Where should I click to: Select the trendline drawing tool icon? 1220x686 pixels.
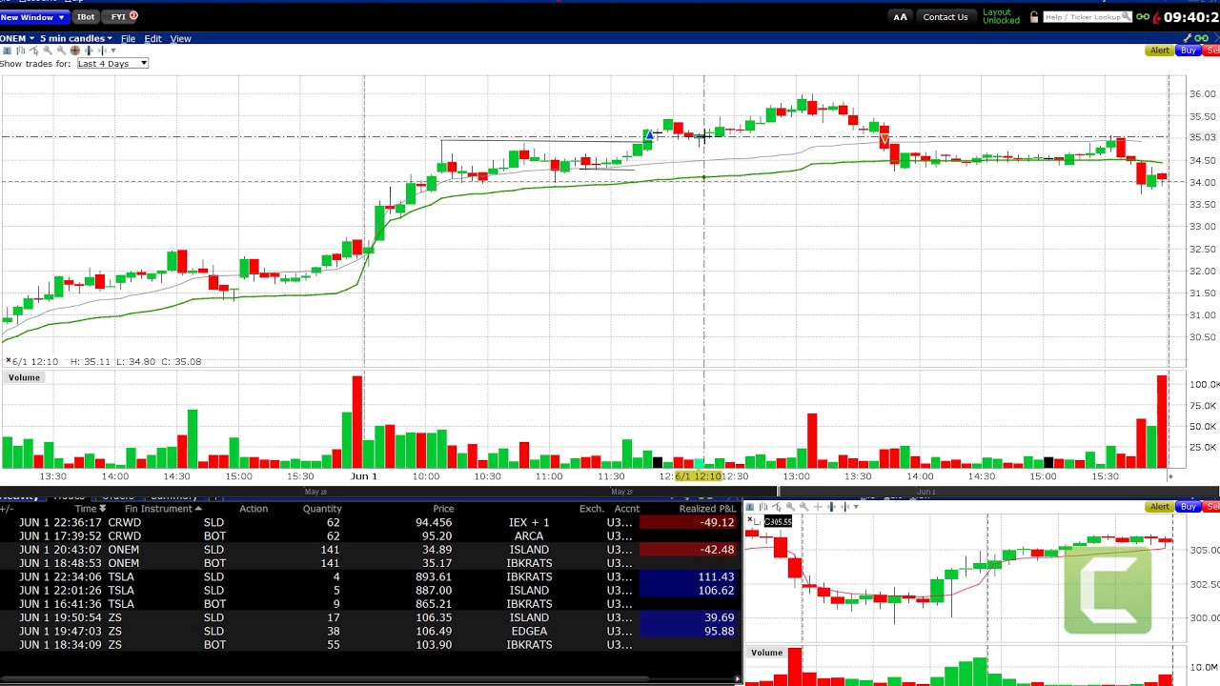click(34, 50)
